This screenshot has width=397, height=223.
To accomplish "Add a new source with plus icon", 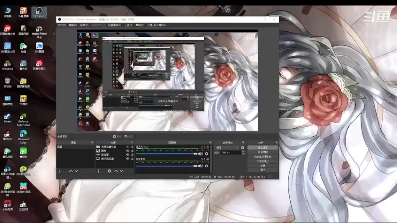I will point(98,171).
